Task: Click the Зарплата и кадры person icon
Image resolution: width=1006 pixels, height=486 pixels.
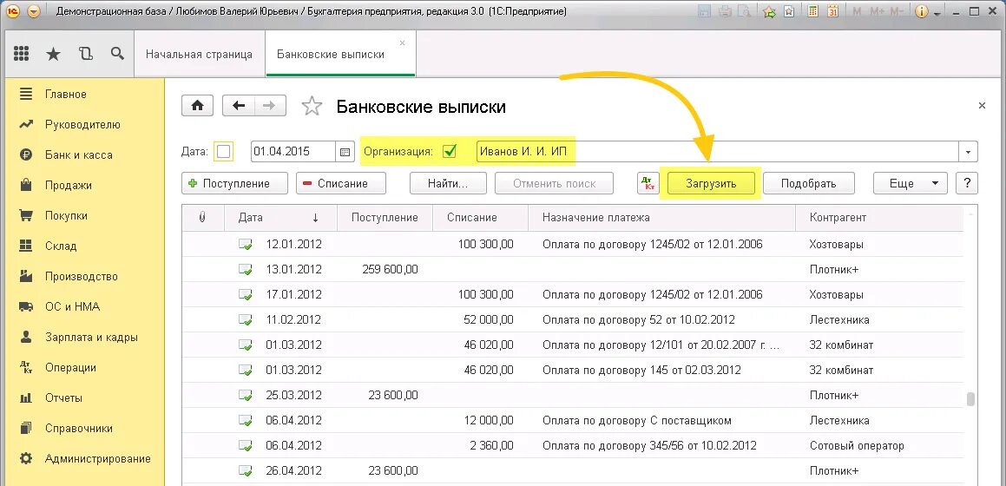Action: pos(26,337)
